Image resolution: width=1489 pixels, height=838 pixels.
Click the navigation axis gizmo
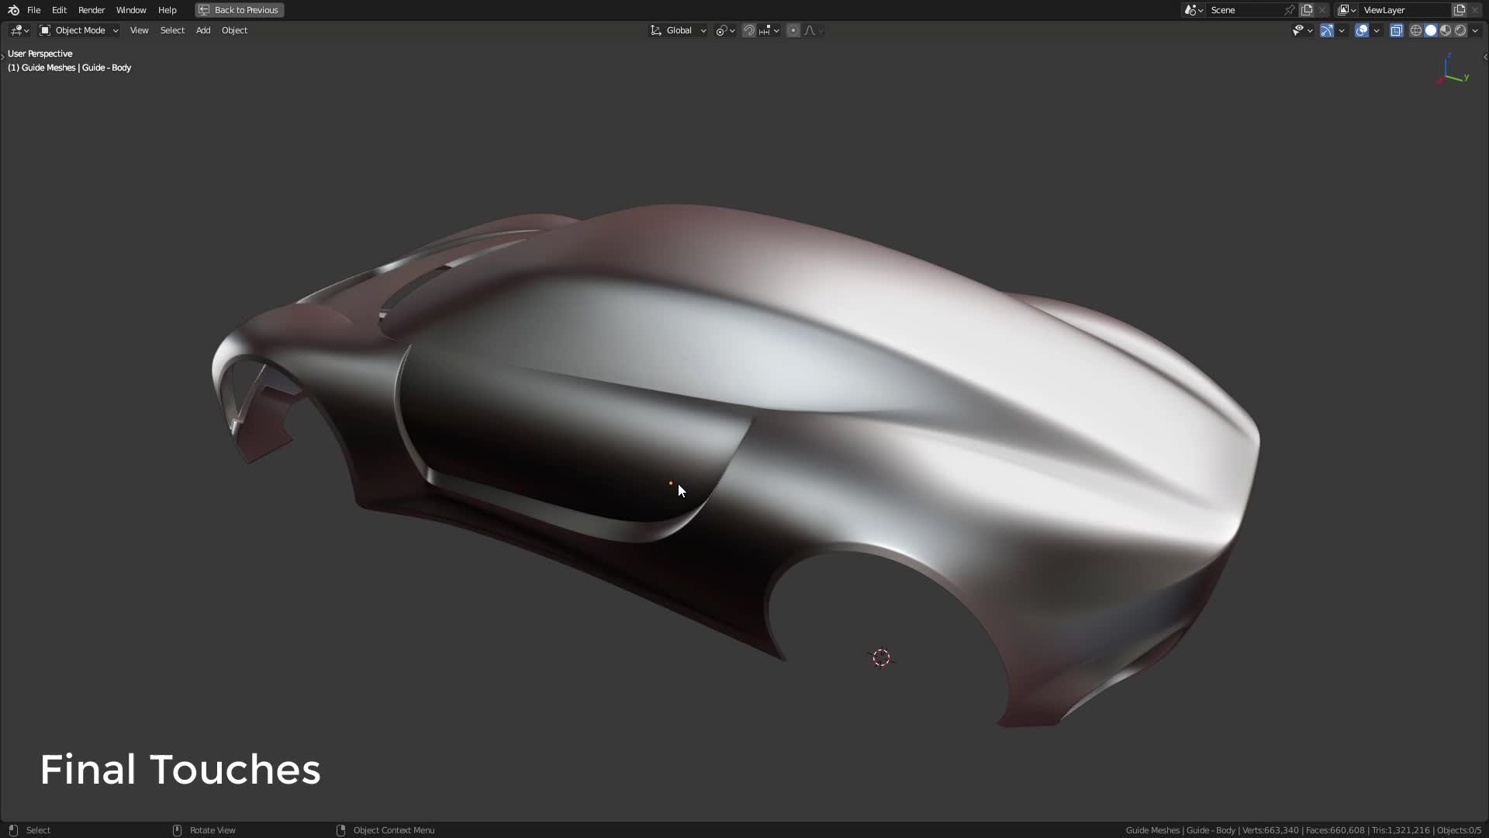1452,70
